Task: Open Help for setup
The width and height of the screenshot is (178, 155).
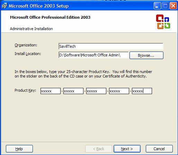Action: tap(19, 149)
